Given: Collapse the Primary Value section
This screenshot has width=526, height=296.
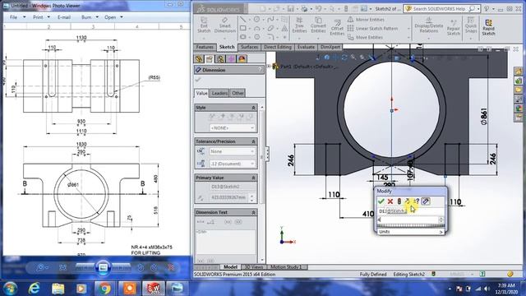Looking at the screenshot, I should pyautogui.click(x=253, y=178).
